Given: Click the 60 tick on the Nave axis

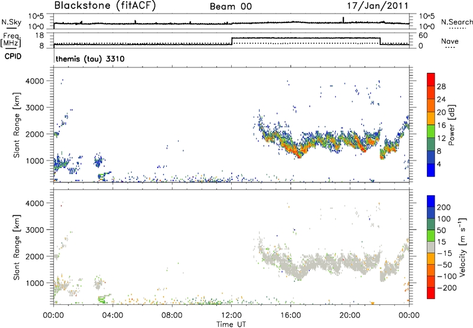Looking at the screenshot, I should click(423, 36).
